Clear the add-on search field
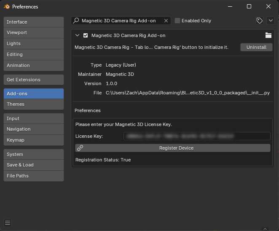 [166, 21]
